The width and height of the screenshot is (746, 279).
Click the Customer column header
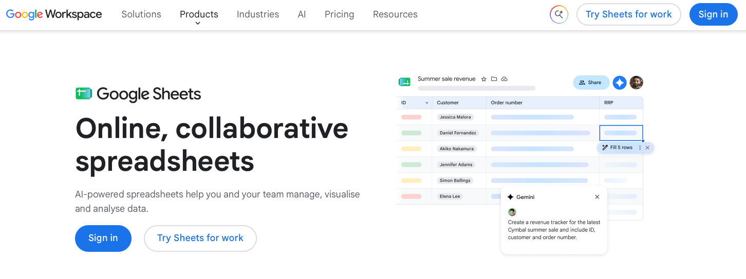(x=448, y=103)
